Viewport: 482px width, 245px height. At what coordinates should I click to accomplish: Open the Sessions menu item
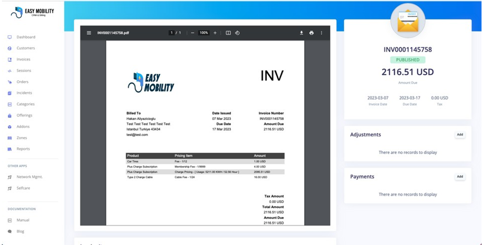click(x=24, y=71)
